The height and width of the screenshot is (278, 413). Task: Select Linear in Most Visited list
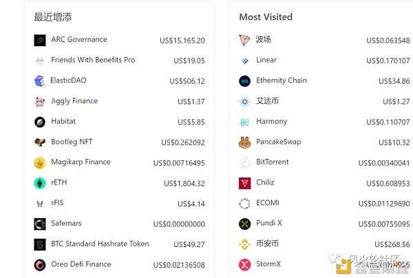(x=266, y=60)
